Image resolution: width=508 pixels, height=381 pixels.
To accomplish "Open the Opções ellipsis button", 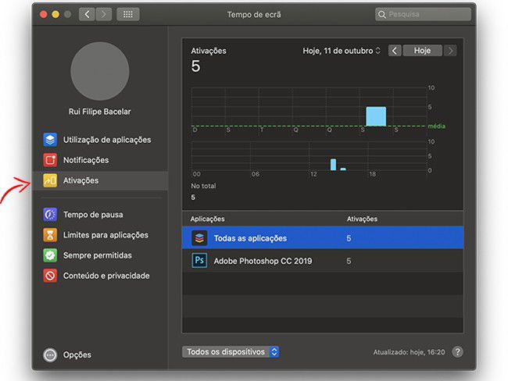I will click(x=50, y=354).
